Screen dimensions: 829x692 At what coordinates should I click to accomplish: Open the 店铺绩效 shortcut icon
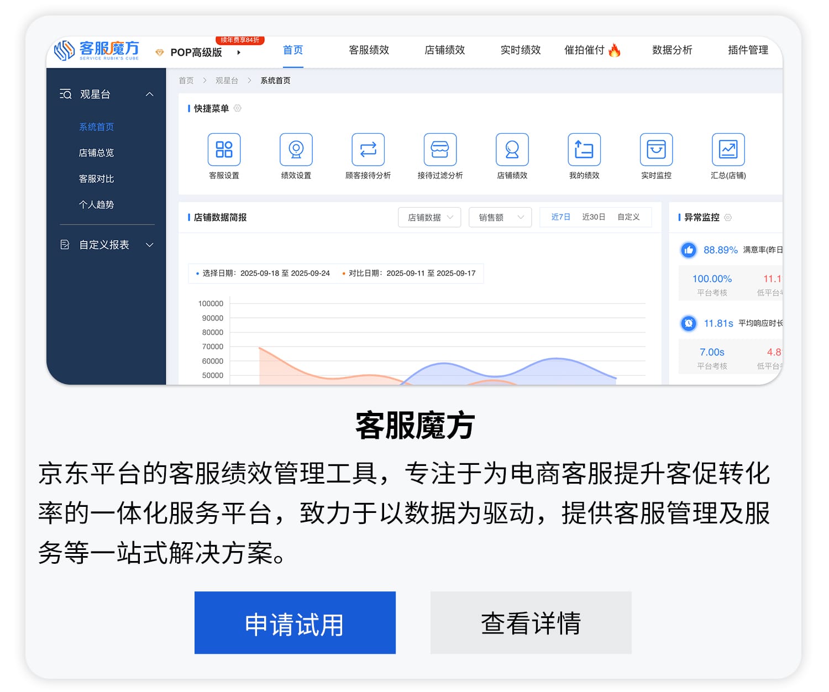[x=512, y=150]
